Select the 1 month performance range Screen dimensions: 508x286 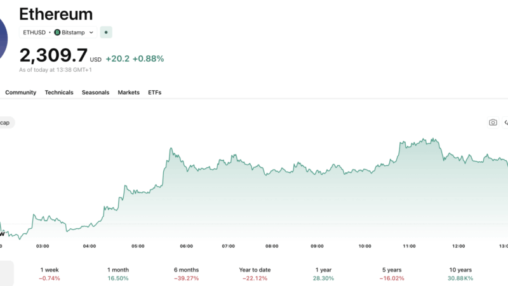coord(118,274)
